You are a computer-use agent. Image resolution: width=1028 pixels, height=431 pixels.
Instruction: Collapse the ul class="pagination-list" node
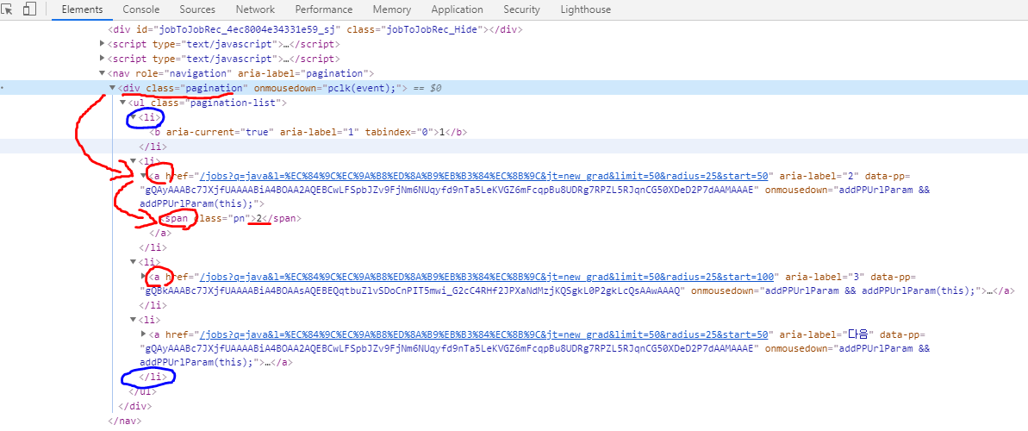coord(123,103)
